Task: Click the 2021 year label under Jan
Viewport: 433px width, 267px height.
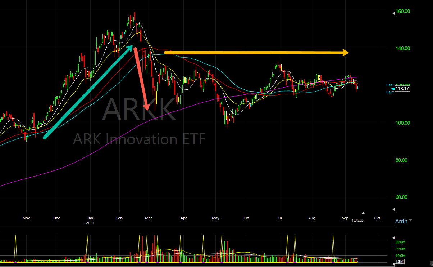Action: (x=90, y=224)
